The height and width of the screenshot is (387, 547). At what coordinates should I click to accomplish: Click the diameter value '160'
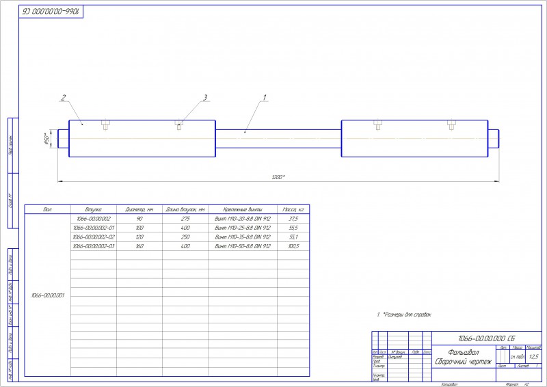pos(139,246)
